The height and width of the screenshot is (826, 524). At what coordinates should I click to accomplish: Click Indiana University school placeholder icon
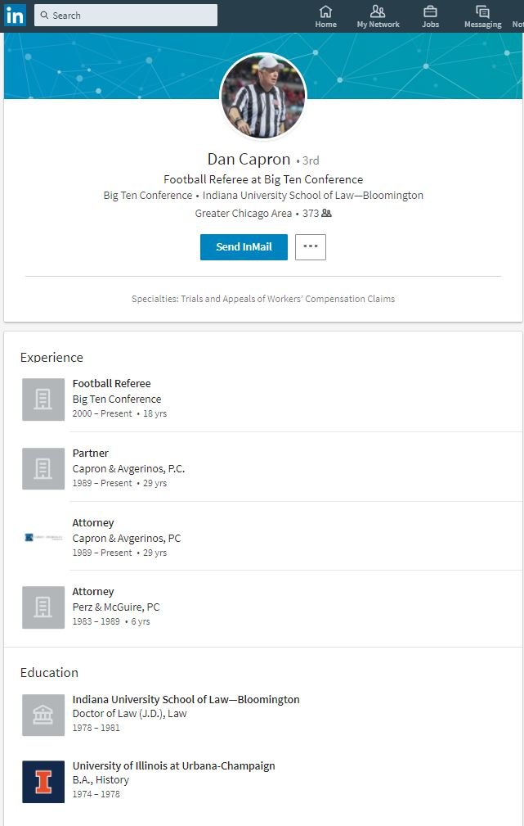tap(43, 715)
